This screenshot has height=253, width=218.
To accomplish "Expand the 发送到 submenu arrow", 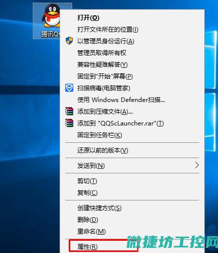I will pyautogui.click(x=197, y=165).
